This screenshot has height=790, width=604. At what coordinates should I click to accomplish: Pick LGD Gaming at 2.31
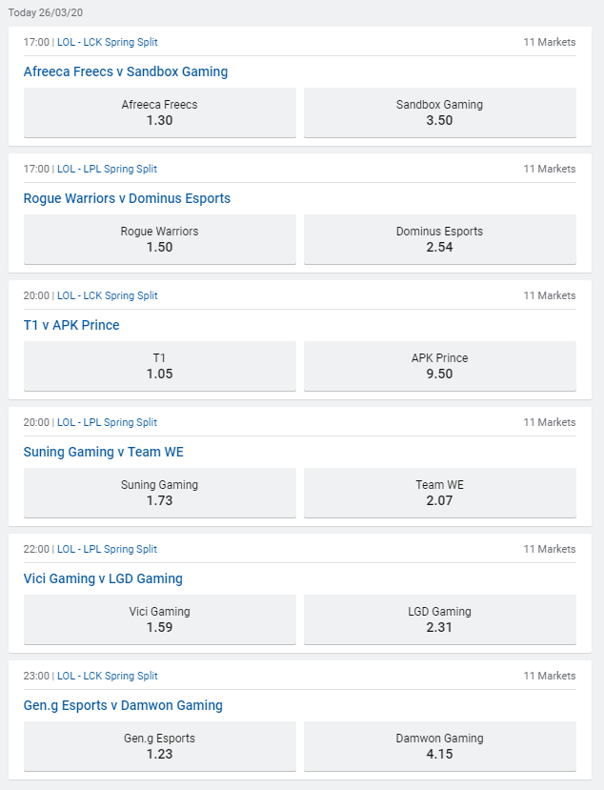pyautogui.click(x=440, y=619)
